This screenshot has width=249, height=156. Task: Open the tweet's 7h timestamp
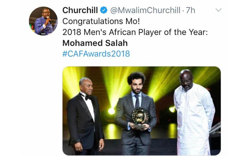(190, 10)
